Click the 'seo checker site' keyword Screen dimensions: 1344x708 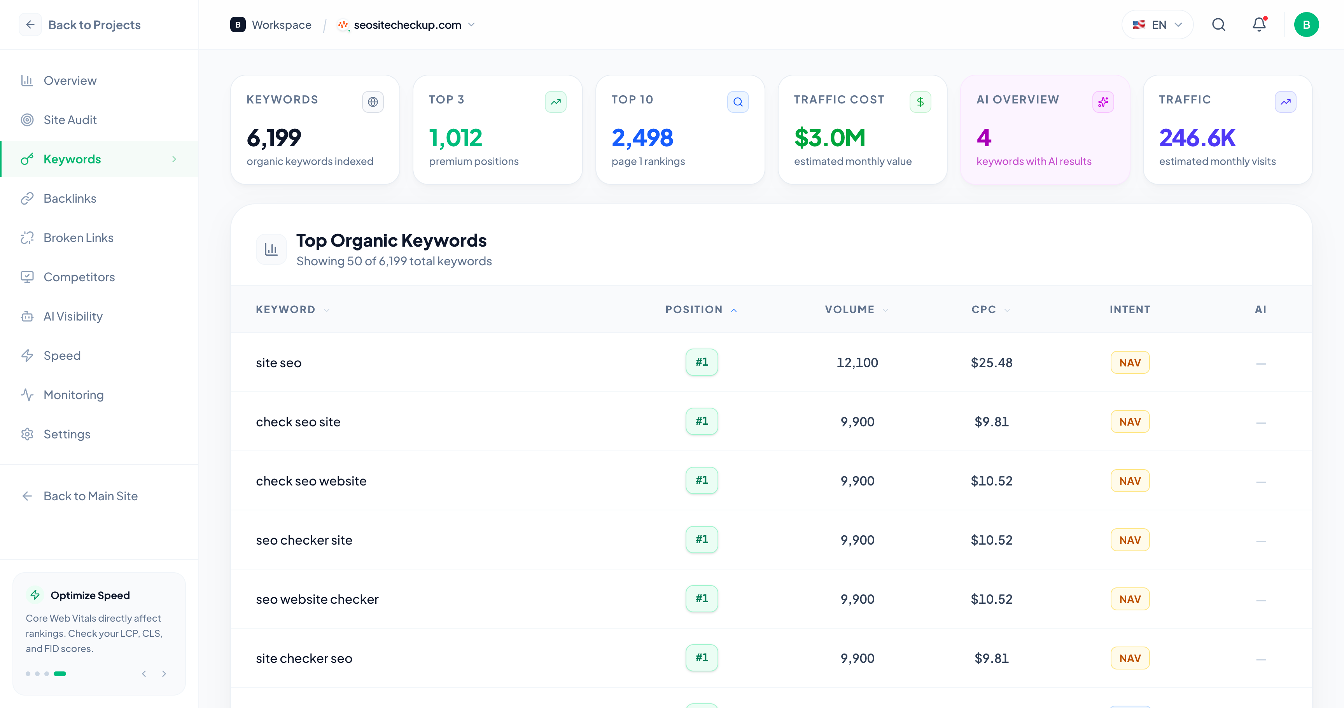point(304,540)
